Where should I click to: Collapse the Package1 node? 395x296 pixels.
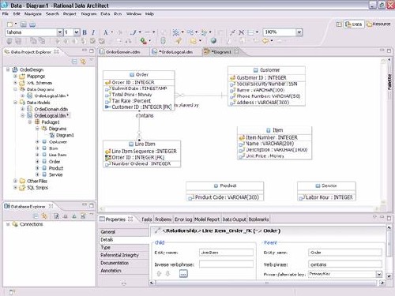30,122
